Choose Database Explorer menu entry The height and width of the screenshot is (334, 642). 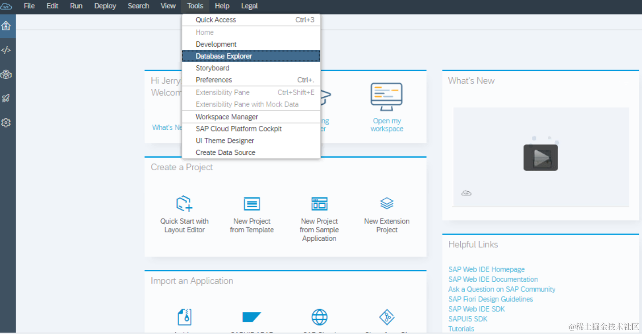click(251, 56)
